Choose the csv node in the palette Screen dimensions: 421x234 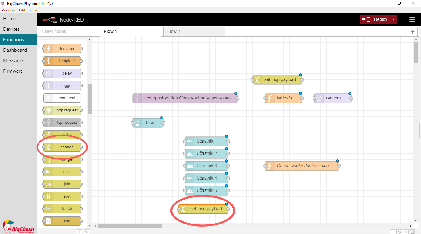coord(62,221)
